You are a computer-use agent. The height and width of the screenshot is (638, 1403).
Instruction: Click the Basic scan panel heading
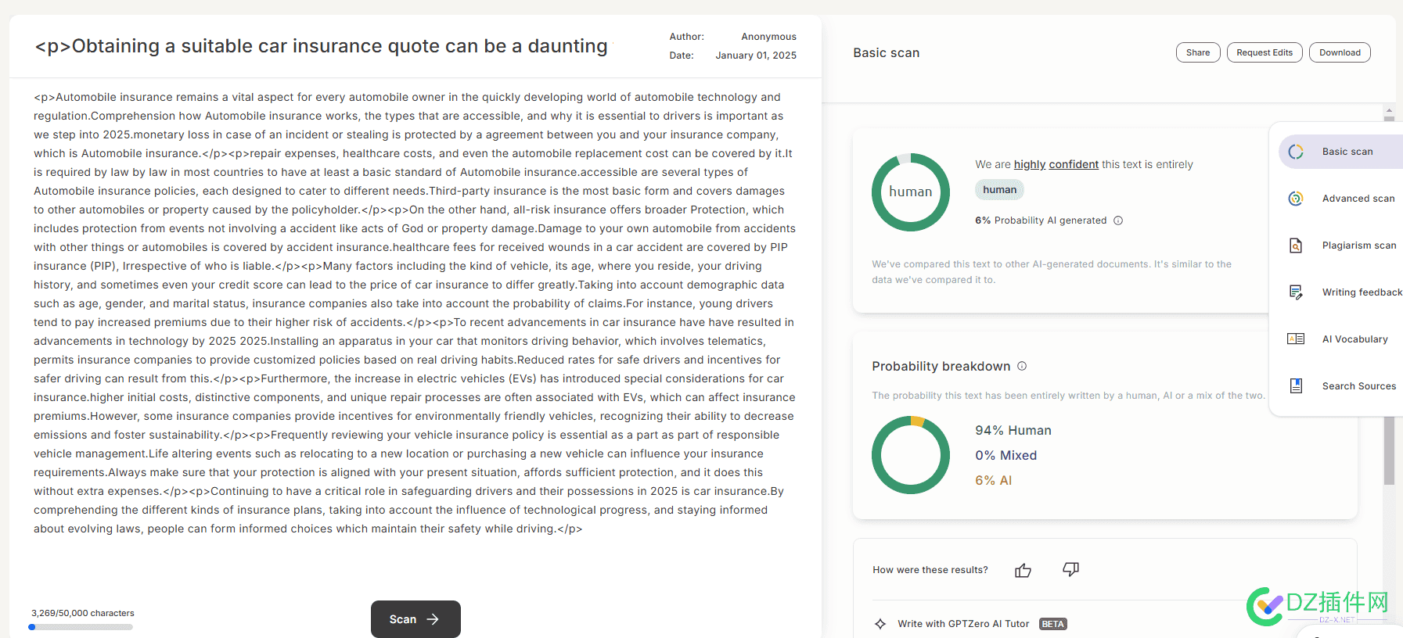point(887,52)
